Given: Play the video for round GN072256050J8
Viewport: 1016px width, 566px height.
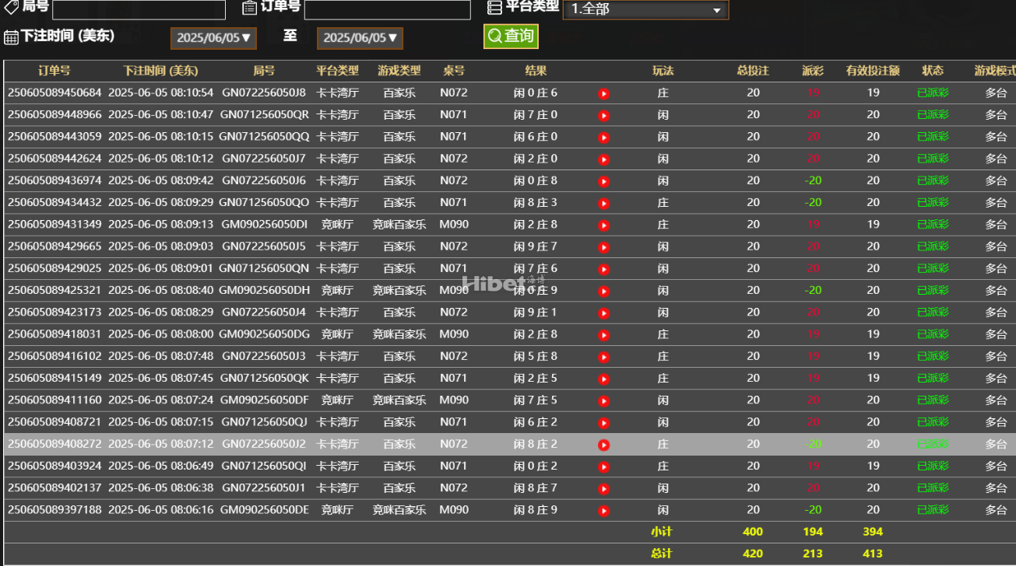Looking at the screenshot, I should click(603, 93).
